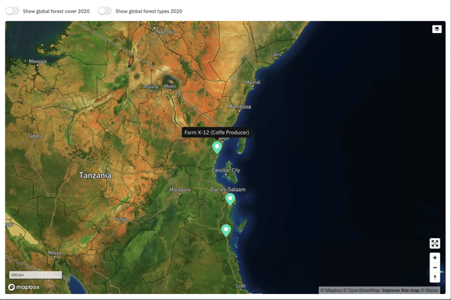Viewport: 451px width, 300px height.
Task: Open the OpenStreetMap attribution link
Action: [x=364, y=291]
